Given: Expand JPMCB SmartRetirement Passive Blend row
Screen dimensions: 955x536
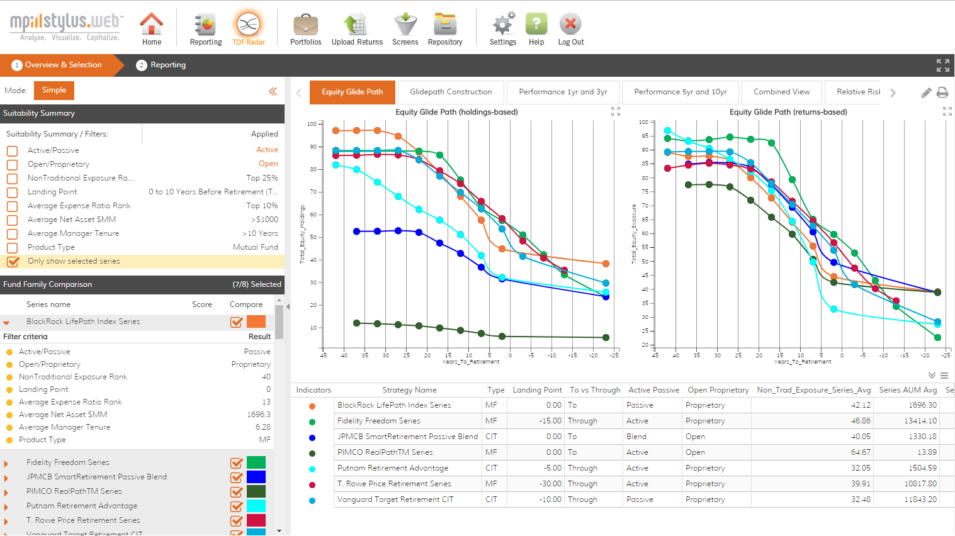Looking at the screenshot, I should [x=6, y=478].
